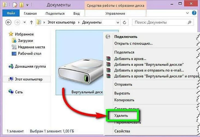
Task: Open the Управление ribbon tab
Action: pyautogui.click(x=115, y=14)
